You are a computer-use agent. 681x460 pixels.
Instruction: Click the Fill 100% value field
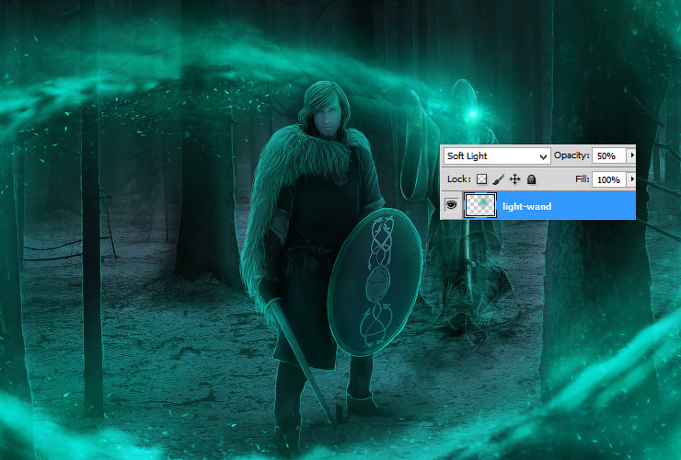tap(609, 179)
